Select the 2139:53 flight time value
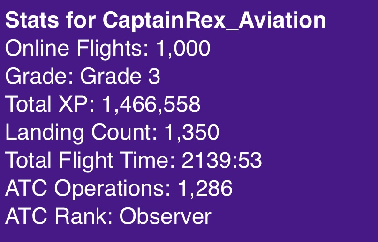 pyautogui.click(x=221, y=160)
